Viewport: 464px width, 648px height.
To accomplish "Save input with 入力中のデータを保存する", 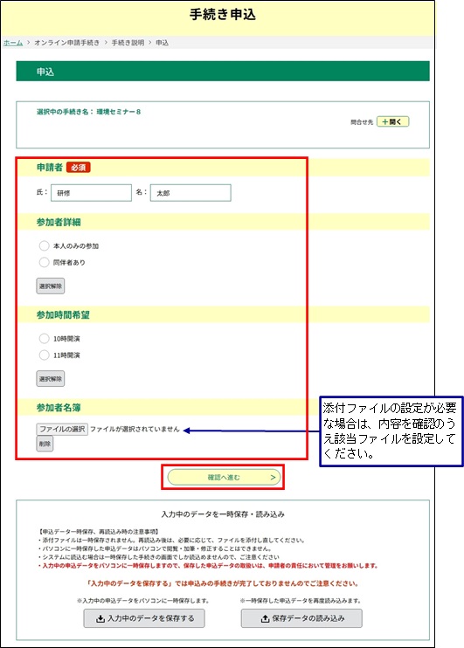I will click(144, 618).
